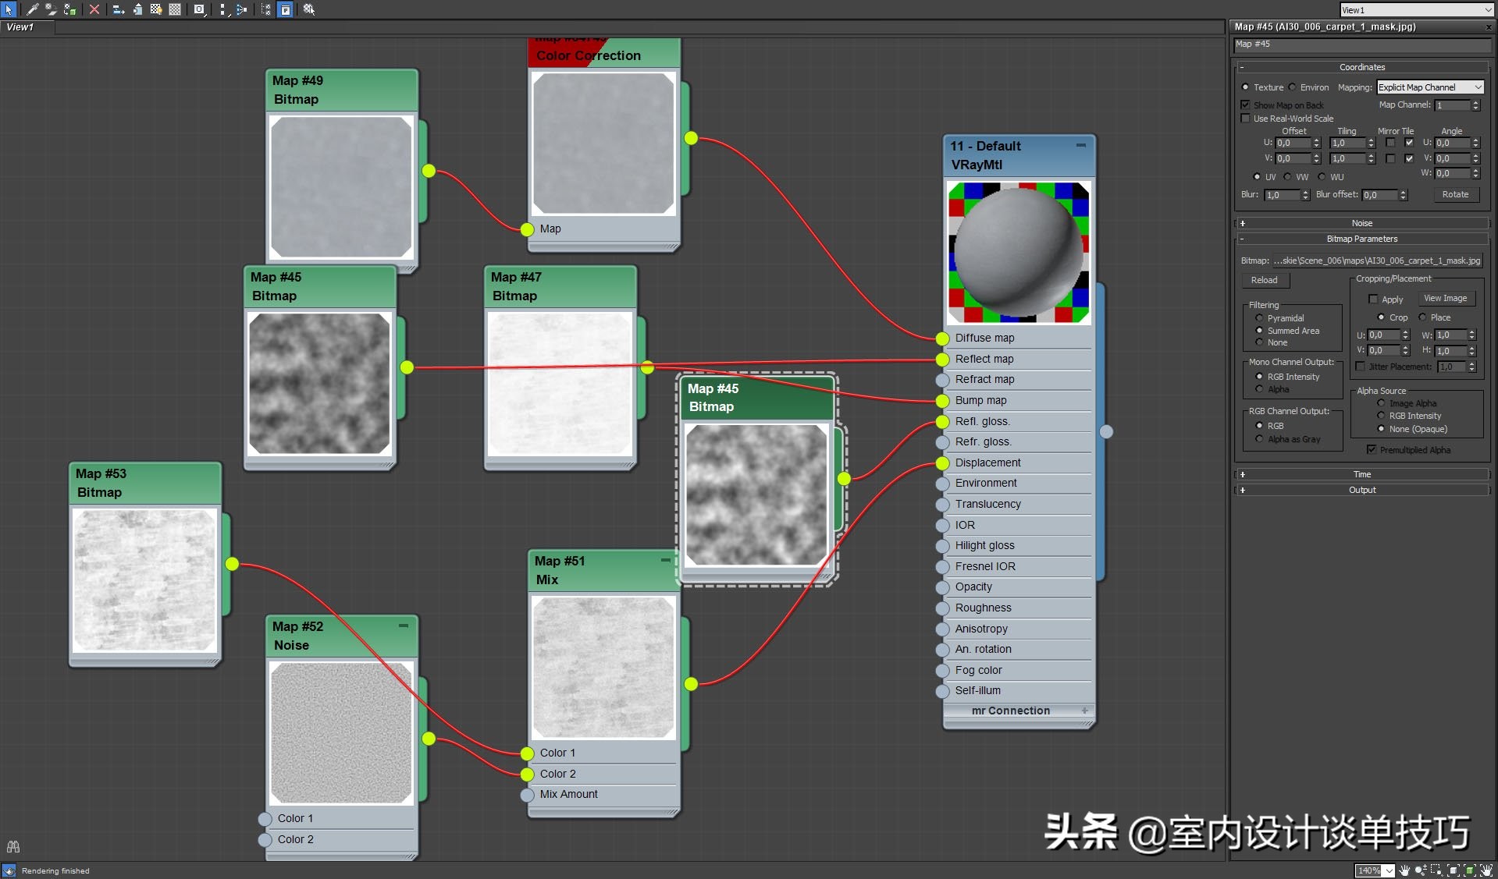Viewport: 1498px width, 879px height.
Task: Delete selected nodes with red X icon
Action: tap(94, 9)
